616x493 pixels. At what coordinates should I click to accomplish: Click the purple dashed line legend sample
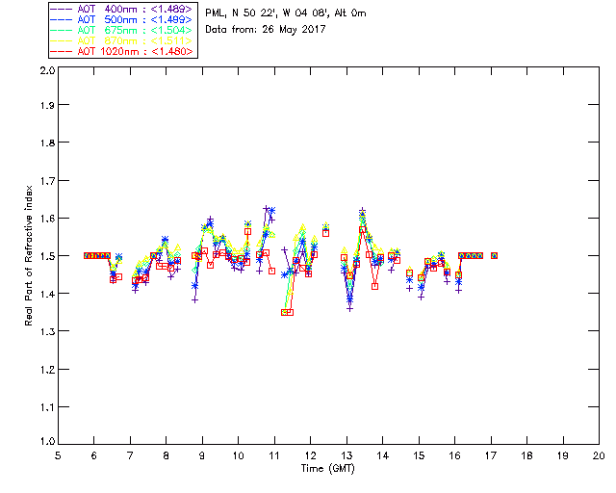point(62,9)
